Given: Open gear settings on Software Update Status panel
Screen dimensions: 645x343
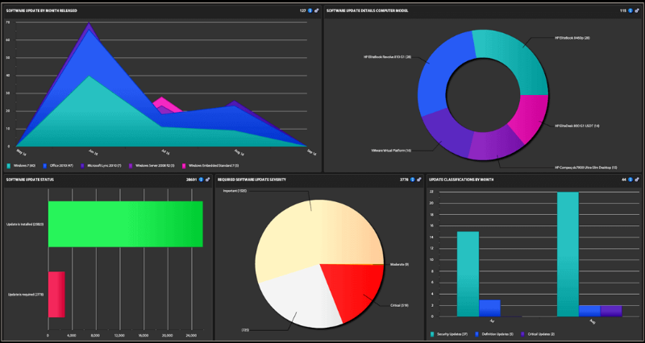Looking at the screenshot, I should click(x=208, y=180).
